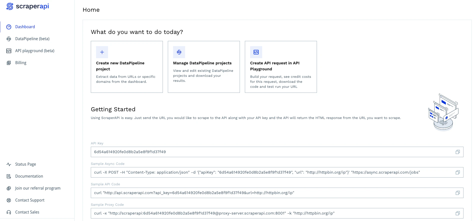
Task: Click the plus icon on the new project card
Action: (102, 52)
